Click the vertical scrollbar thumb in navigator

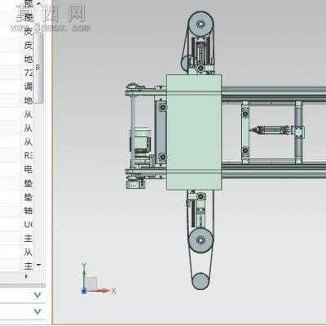pos(39,68)
